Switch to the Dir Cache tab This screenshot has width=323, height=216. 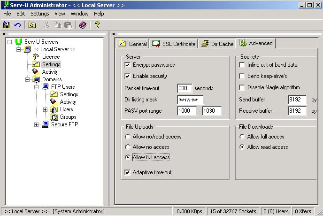[x=217, y=44]
